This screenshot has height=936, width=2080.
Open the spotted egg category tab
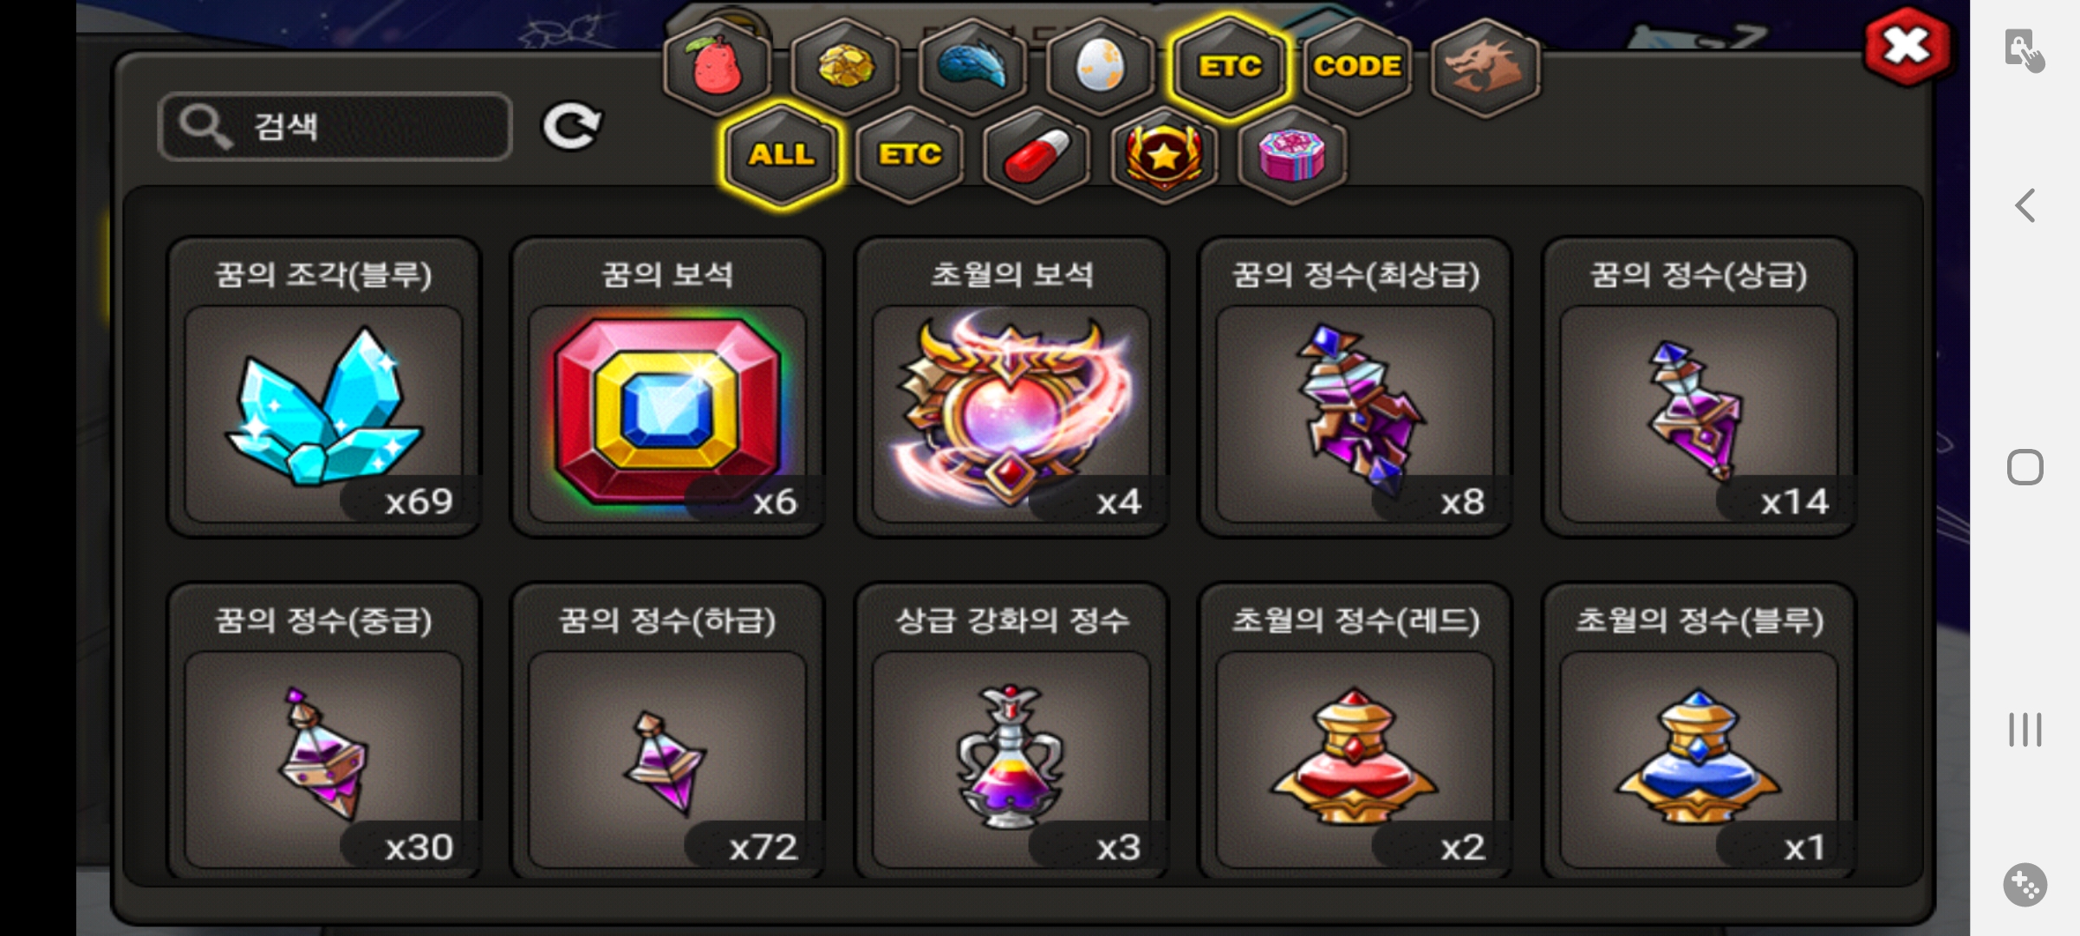click(x=1100, y=67)
